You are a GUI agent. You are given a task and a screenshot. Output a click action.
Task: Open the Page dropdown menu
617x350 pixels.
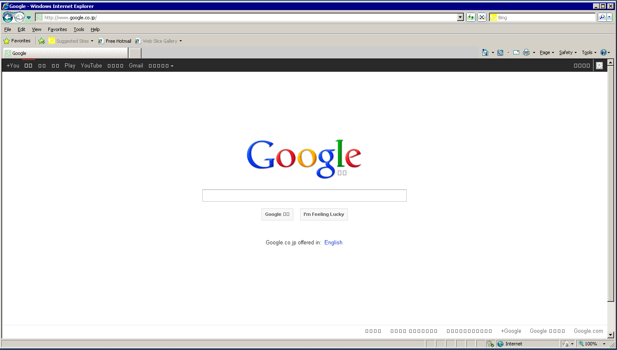click(545, 52)
